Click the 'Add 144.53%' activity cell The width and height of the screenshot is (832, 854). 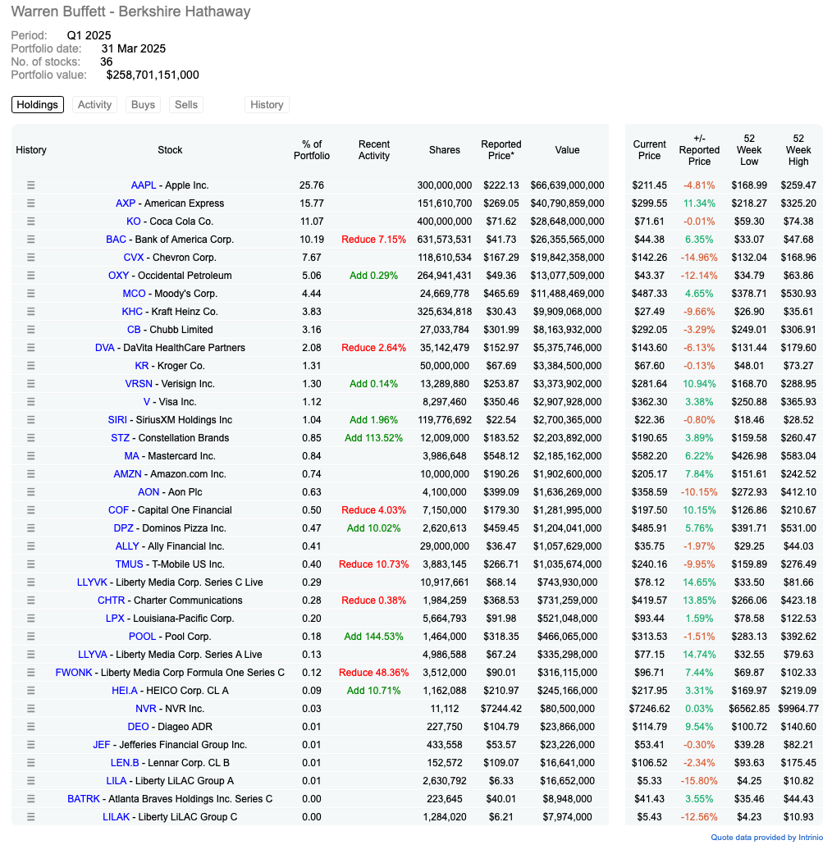[x=374, y=636]
